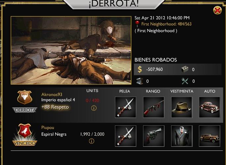The image size is (226, 165).
Task: Select Piupou's switchblade Pelea item
Action: point(126,136)
